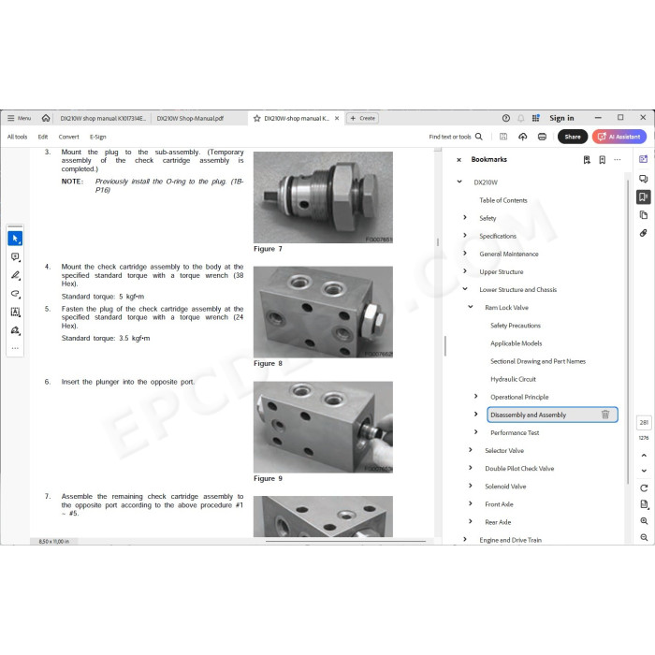655x655 pixels.
Task: Open the Help question mark icon
Action: tap(506, 118)
